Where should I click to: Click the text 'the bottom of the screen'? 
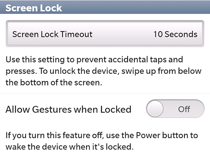click(53, 83)
